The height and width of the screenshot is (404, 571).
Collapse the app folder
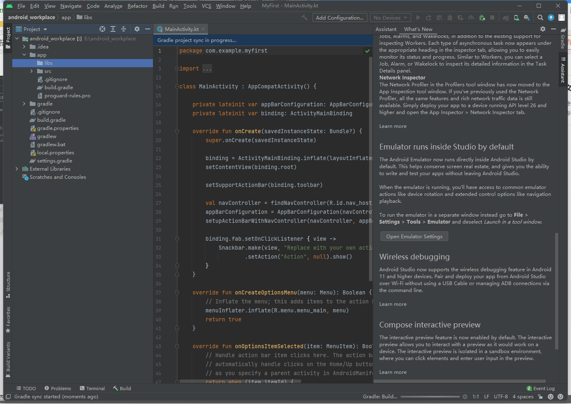(x=24, y=55)
